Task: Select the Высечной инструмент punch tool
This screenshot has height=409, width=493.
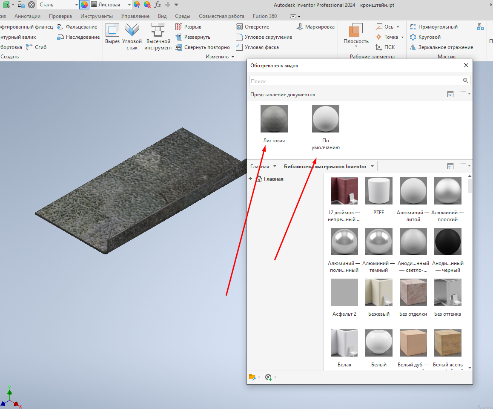Action: click(158, 36)
